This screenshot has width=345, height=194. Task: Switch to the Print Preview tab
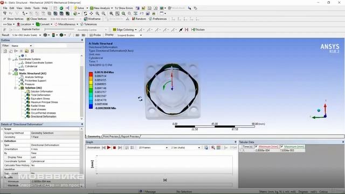111,136
